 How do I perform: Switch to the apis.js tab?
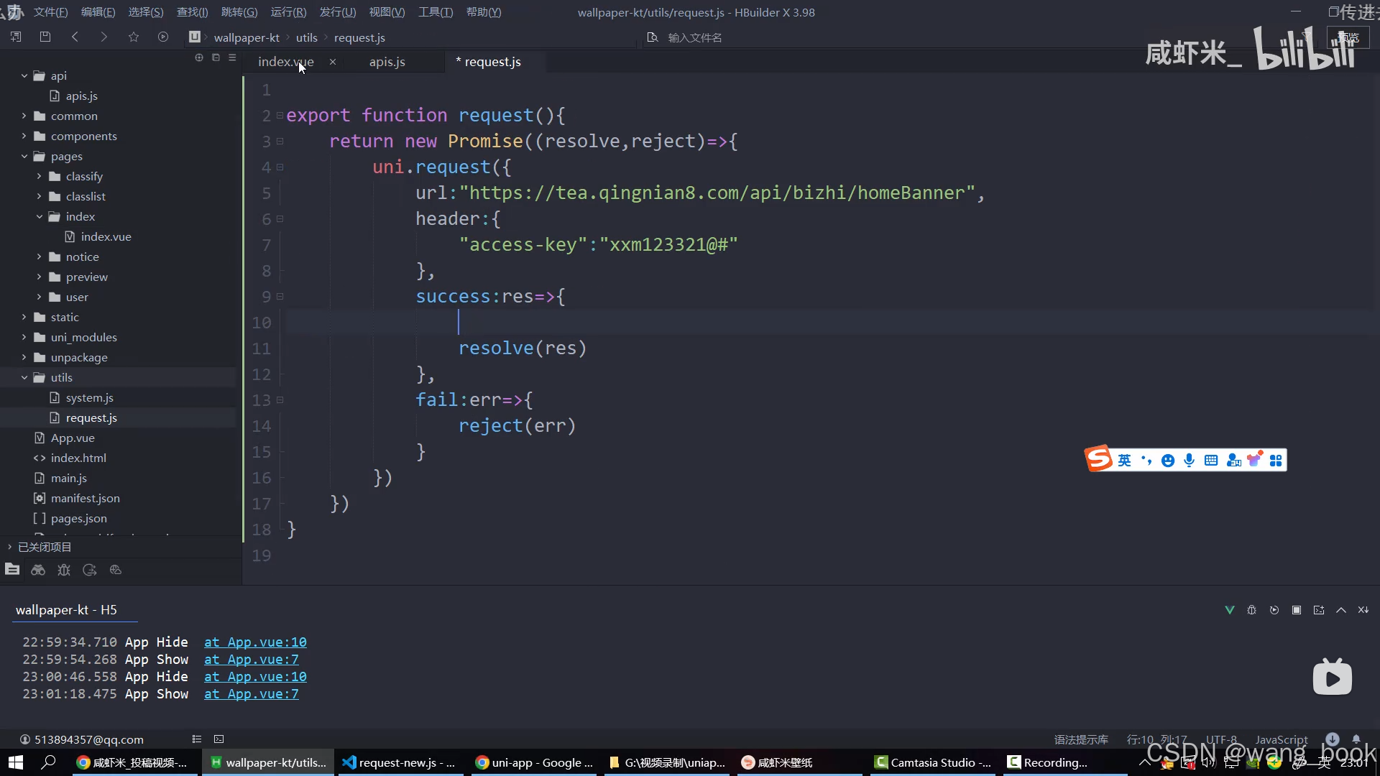tap(387, 62)
